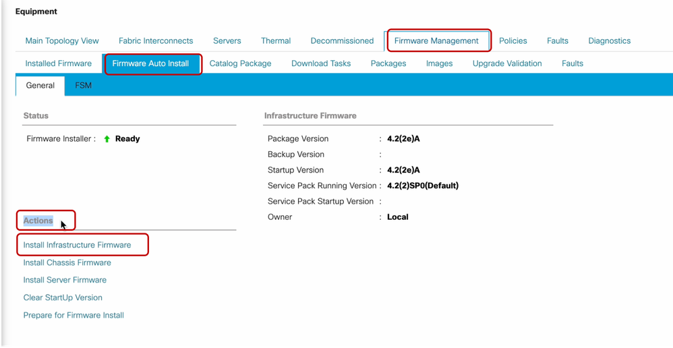Click the Infrastructure Firmware section heading
The width and height of the screenshot is (673, 348).
coord(310,116)
